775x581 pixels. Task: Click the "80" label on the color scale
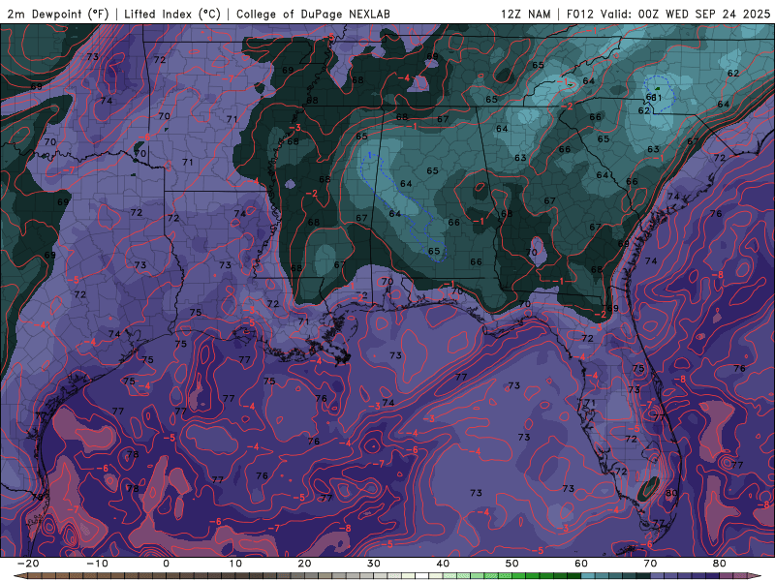(x=720, y=564)
